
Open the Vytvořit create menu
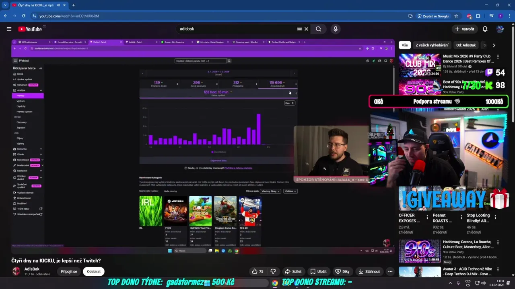point(464,29)
